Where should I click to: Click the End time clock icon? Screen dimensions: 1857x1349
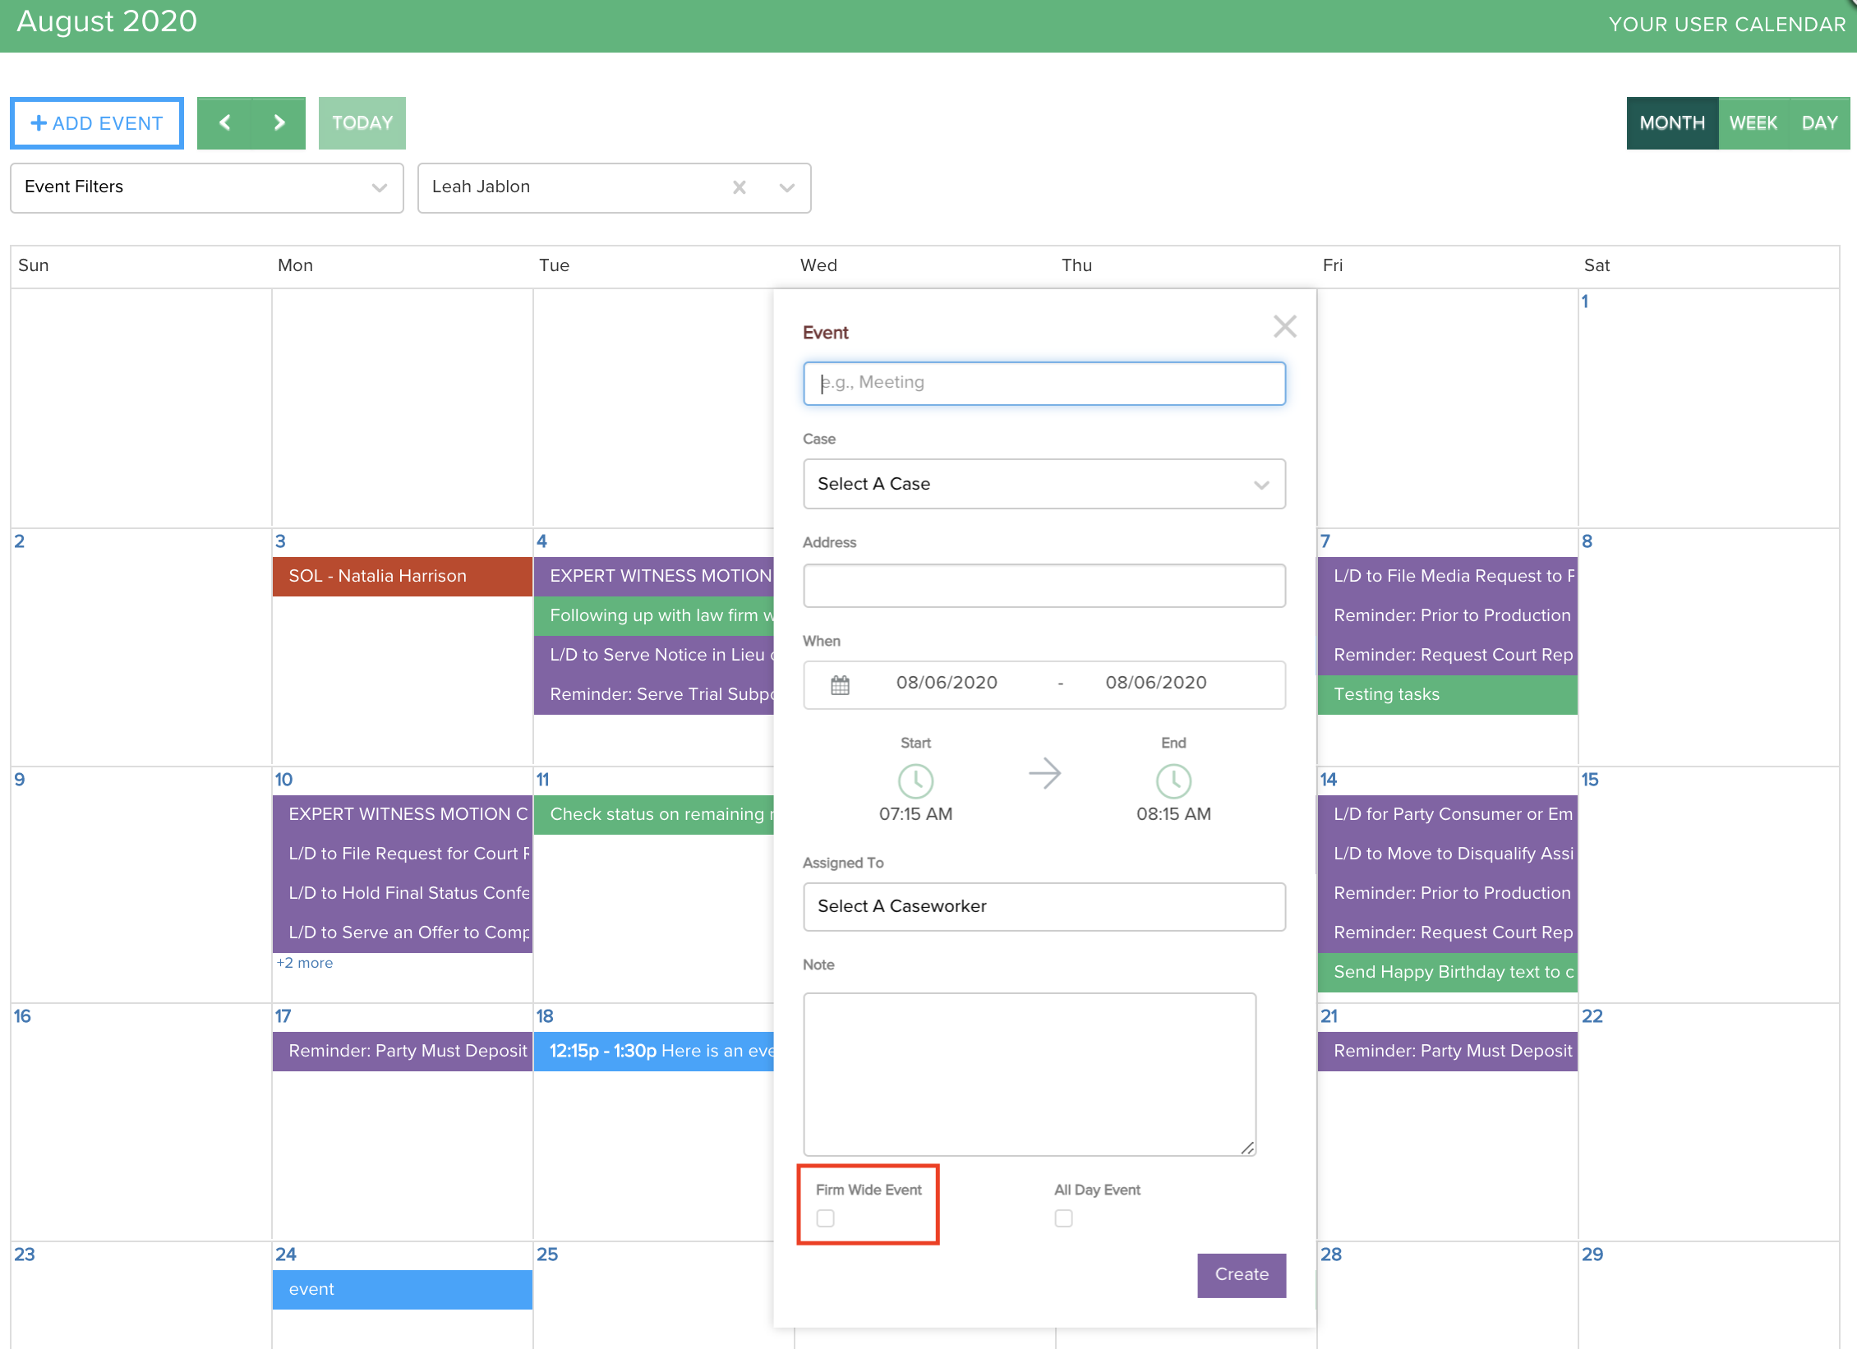(x=1173, y=781)
